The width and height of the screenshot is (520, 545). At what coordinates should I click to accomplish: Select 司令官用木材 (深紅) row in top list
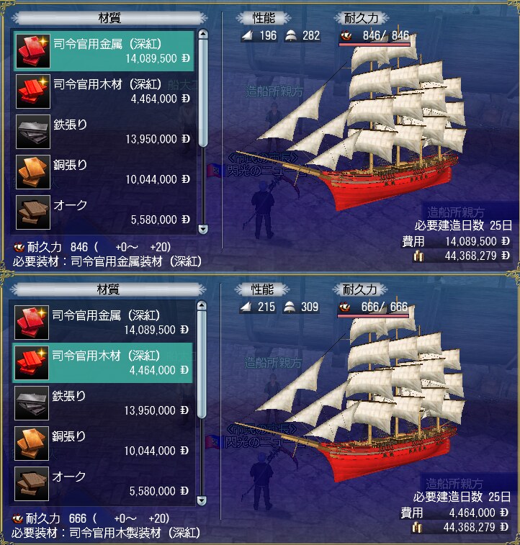tap(104, 91)
